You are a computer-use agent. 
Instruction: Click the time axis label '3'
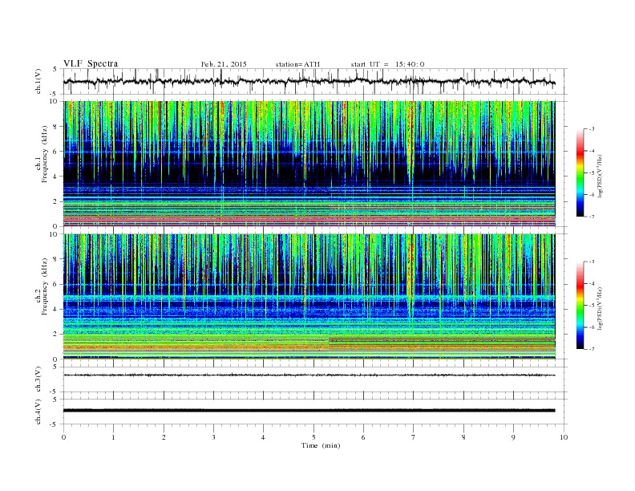point(214,437)
